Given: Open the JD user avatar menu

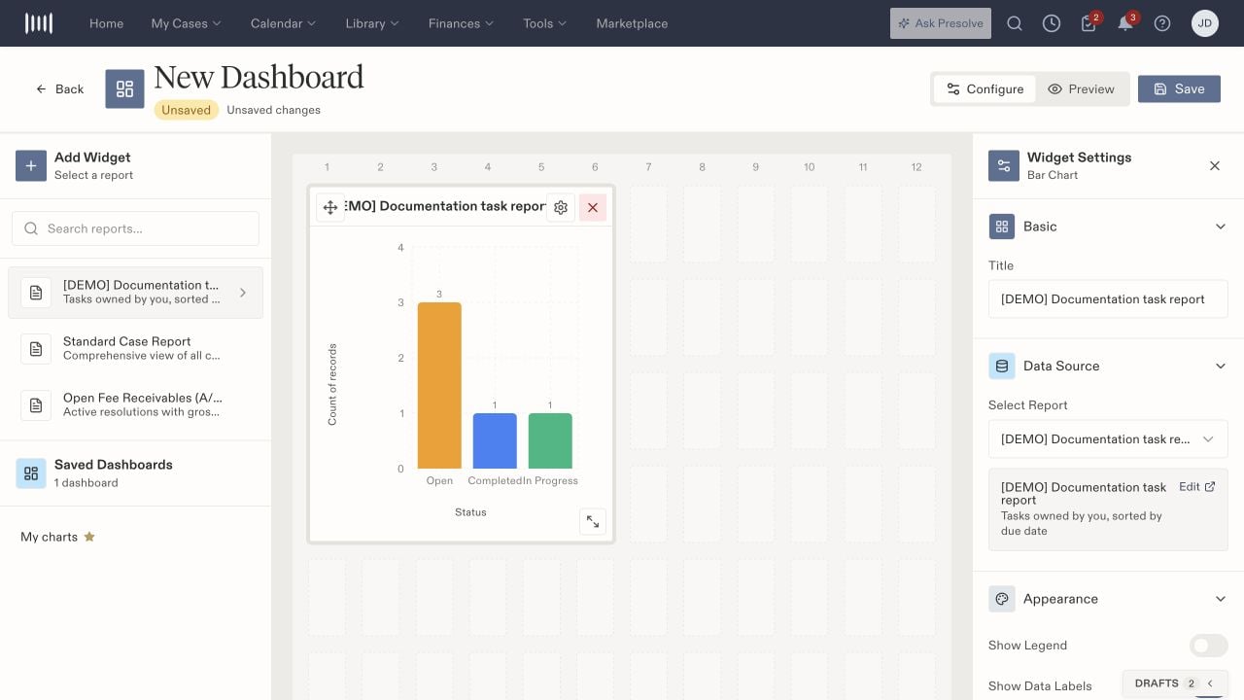Looking at the screenshot, I should (1205, 23).
